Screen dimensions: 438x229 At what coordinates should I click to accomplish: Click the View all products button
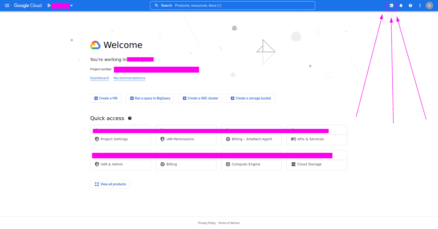110,184
